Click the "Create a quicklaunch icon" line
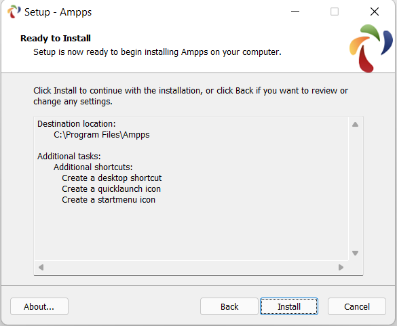The image size is (397, 326). pyautogui.click(x=111, y=189)
